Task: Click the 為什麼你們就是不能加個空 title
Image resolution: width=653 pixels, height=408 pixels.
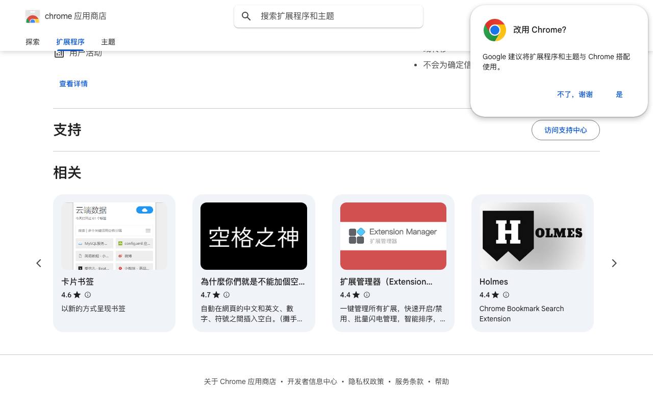Action: pos(253,282)
